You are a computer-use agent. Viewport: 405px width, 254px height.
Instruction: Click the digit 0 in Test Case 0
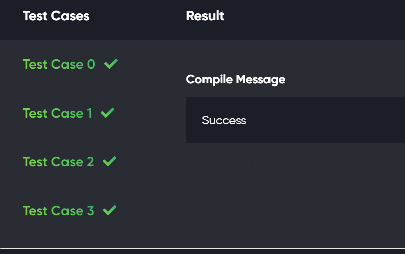pyautogui.click(x=91, y=64)
